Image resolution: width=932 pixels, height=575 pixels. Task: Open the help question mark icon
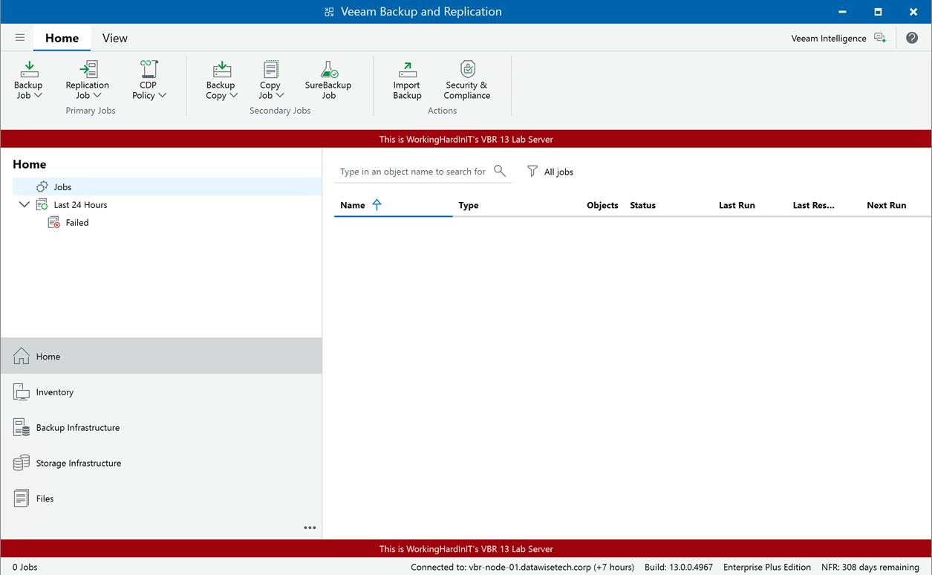(x=912, y=38)
